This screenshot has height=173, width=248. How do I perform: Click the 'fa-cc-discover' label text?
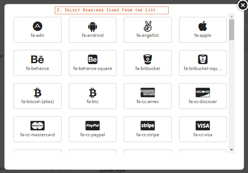click(203, 102)
